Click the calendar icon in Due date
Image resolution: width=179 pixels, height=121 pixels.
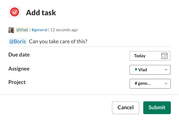click(x=164, y=56)
